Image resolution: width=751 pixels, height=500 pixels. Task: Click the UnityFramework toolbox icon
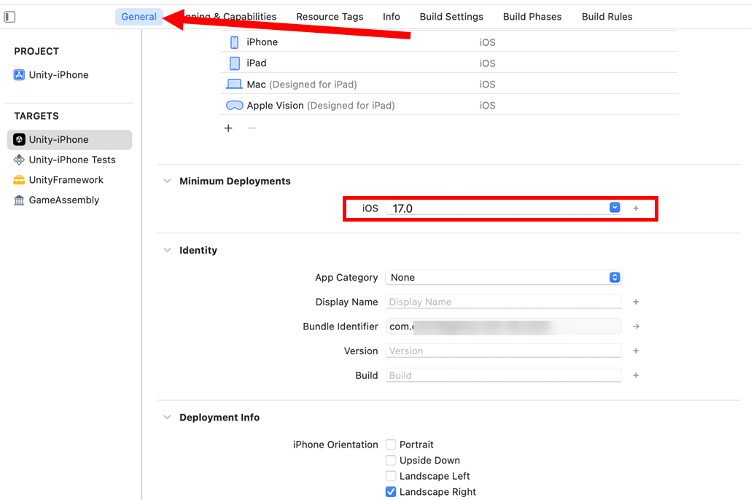[19, 180]
